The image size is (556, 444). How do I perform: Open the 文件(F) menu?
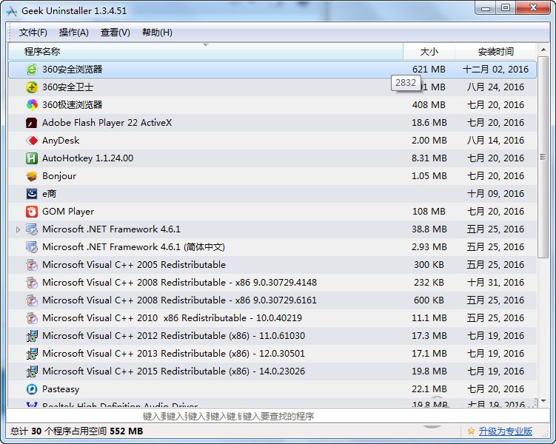pyautogui.click(x=33, y=33)
